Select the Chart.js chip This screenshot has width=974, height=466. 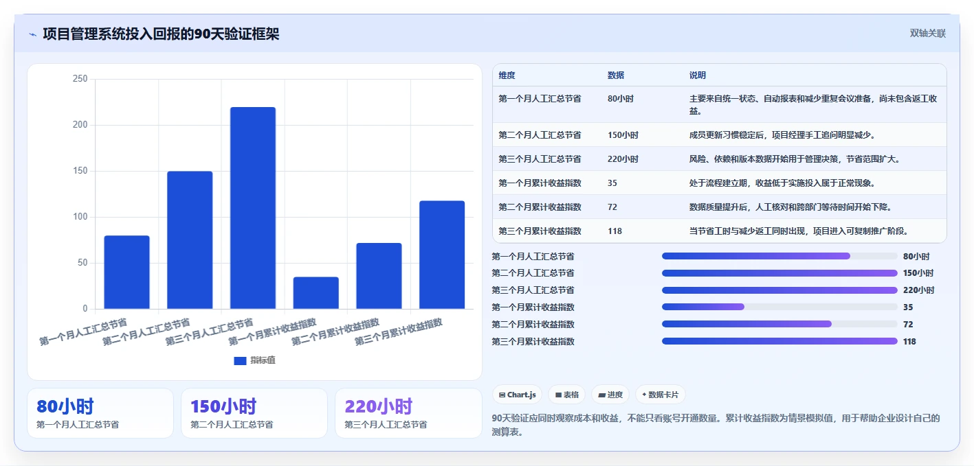(x=517, y=395)
